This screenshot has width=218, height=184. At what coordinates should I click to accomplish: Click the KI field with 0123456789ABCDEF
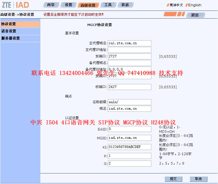[x=130, y=147]
